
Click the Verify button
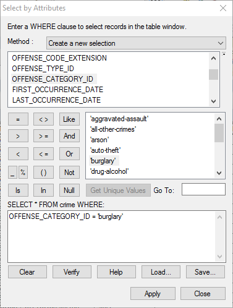[72, 272]
